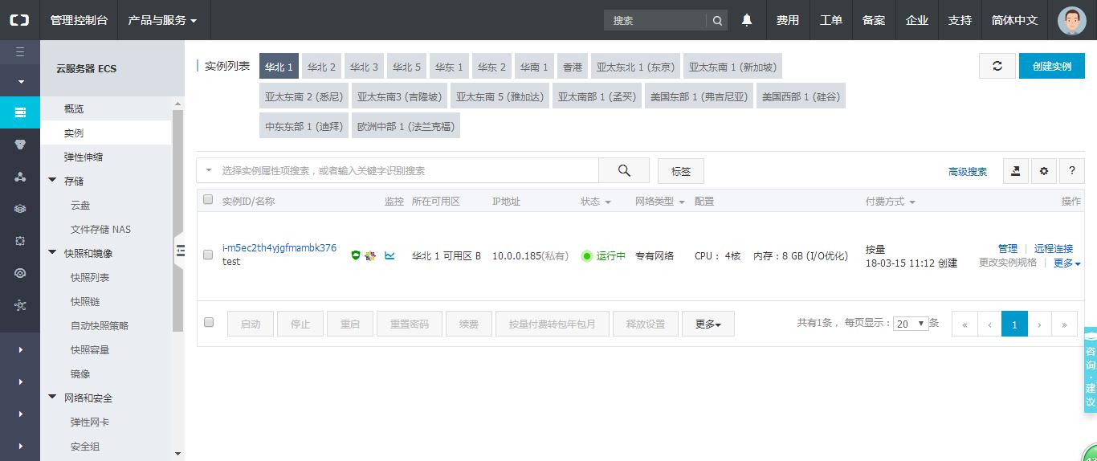
Task: Open the 更多 dropdown in instance row
Action: tap(1066, 263)
